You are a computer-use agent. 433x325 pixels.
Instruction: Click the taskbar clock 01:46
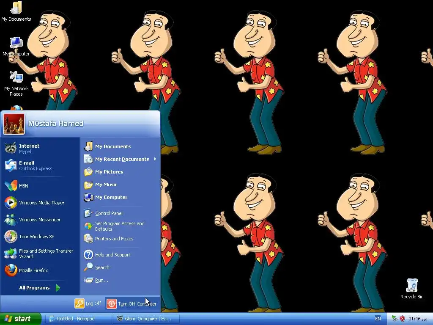[x=417, y=319]
